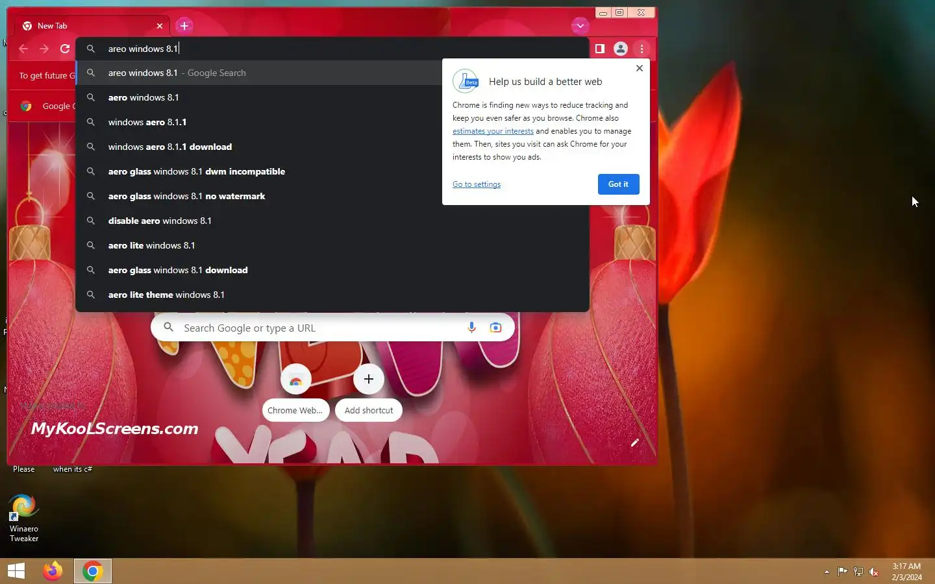
Task: Open Action Center flag tray icon
Action: click(842, 572)
